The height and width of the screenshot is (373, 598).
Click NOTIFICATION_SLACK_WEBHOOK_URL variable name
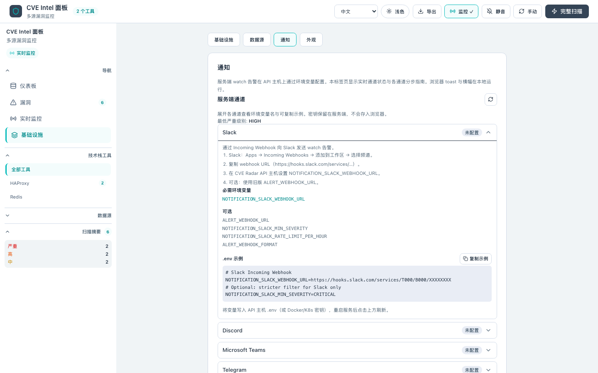coord(264,199)
